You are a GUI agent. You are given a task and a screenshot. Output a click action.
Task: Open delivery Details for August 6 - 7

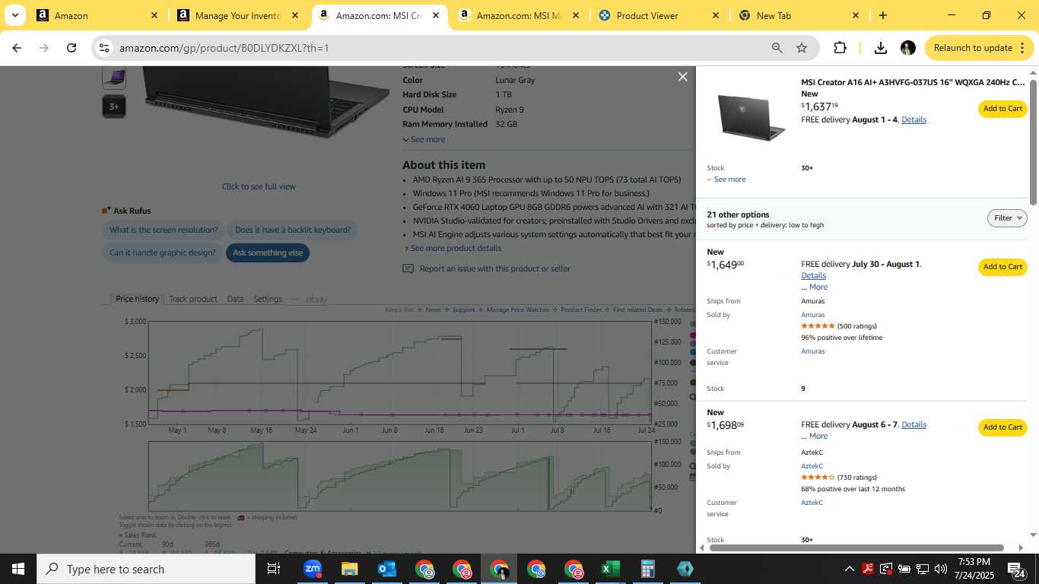tap(913, 424)
